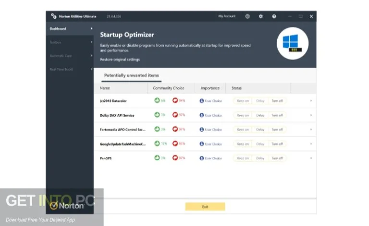Click the version number 21.4.4.356
The image size is (369, 226).
(114, 16)
